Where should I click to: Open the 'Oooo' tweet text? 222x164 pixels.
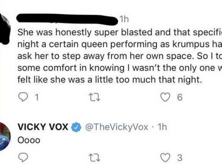click(29, 140)
